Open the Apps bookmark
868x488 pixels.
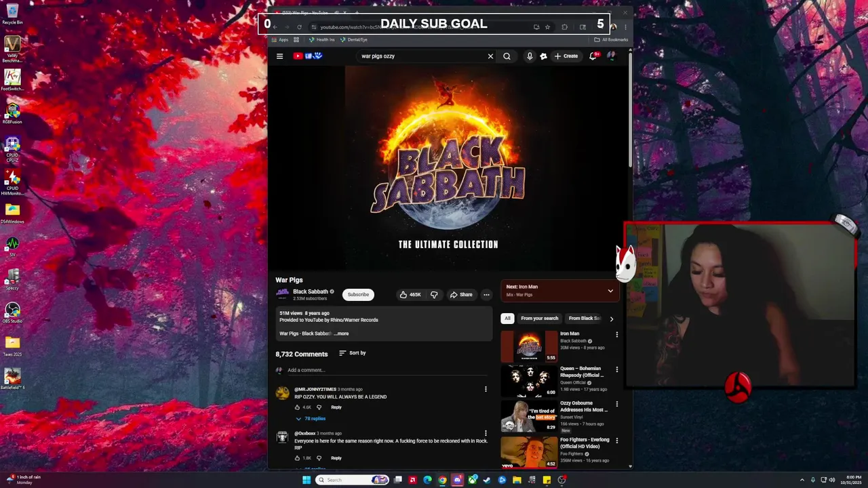point(279,40)
